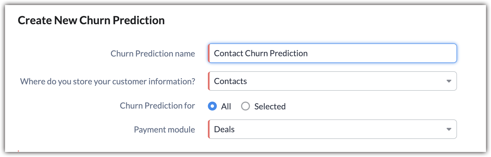The height and width of the screenshot is (157, 491).
Task: Click the "All" option label text
Action: (226, 106)
